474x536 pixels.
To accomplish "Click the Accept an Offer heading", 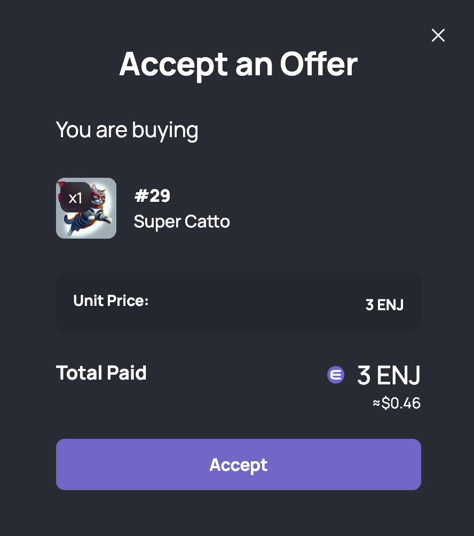I will 239,64.
